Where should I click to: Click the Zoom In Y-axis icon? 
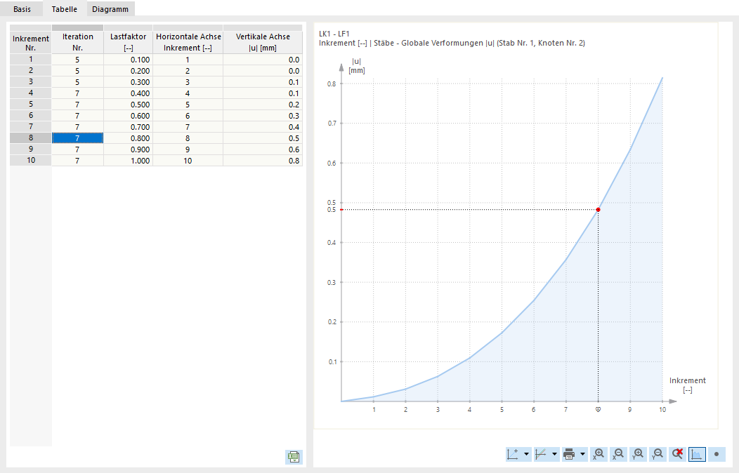pos(638,454)
